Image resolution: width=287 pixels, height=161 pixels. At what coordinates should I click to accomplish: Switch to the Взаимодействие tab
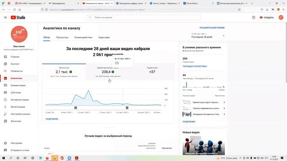[83, 38]
